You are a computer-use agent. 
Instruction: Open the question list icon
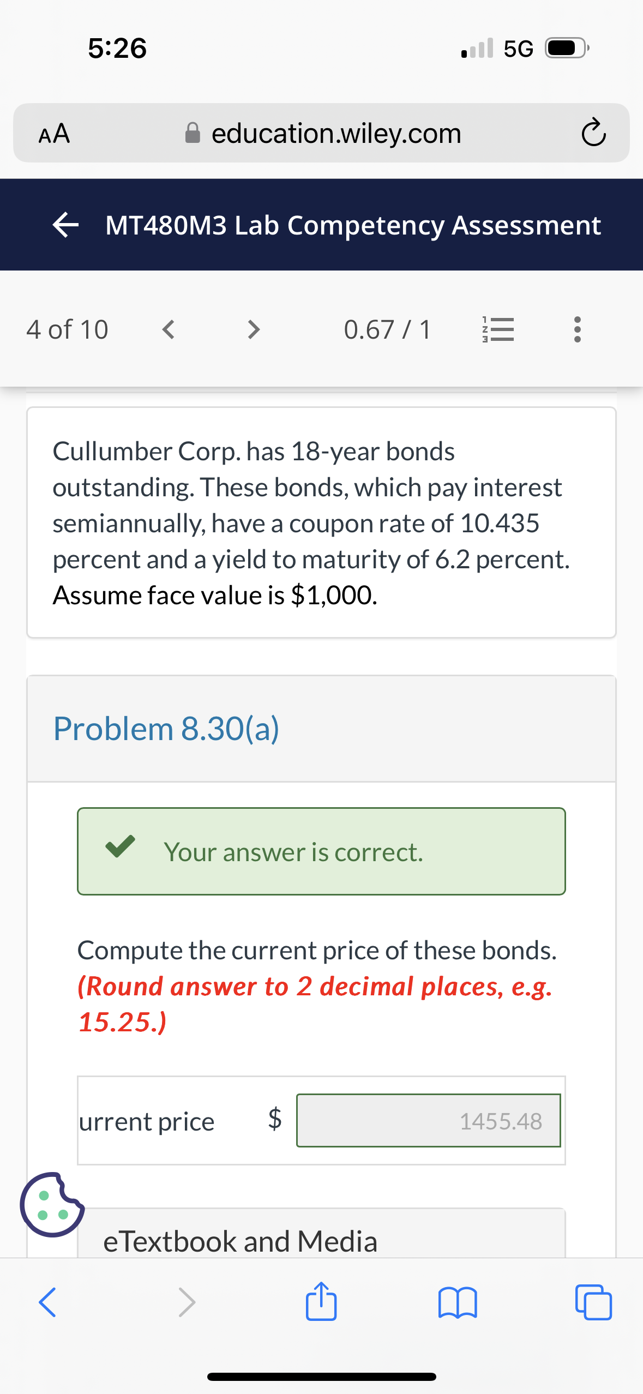coord(500,329)
